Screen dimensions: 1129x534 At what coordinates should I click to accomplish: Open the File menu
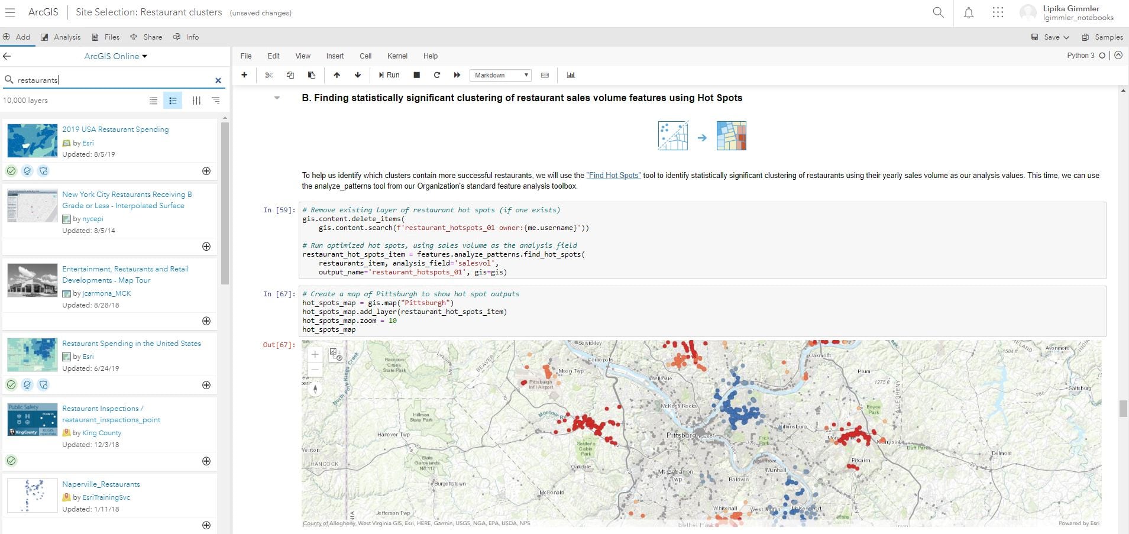pyautogui.click(x=246, y=56)
